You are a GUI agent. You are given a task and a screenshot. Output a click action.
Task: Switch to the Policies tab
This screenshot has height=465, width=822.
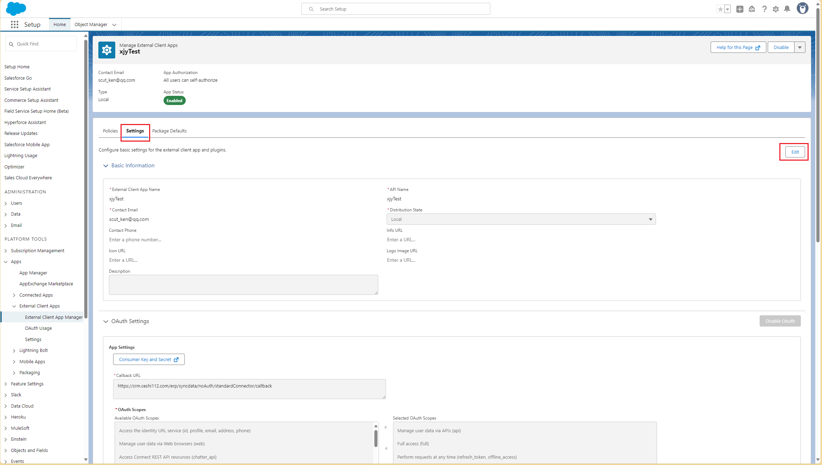pyautogui.click(x=110, y=131)
